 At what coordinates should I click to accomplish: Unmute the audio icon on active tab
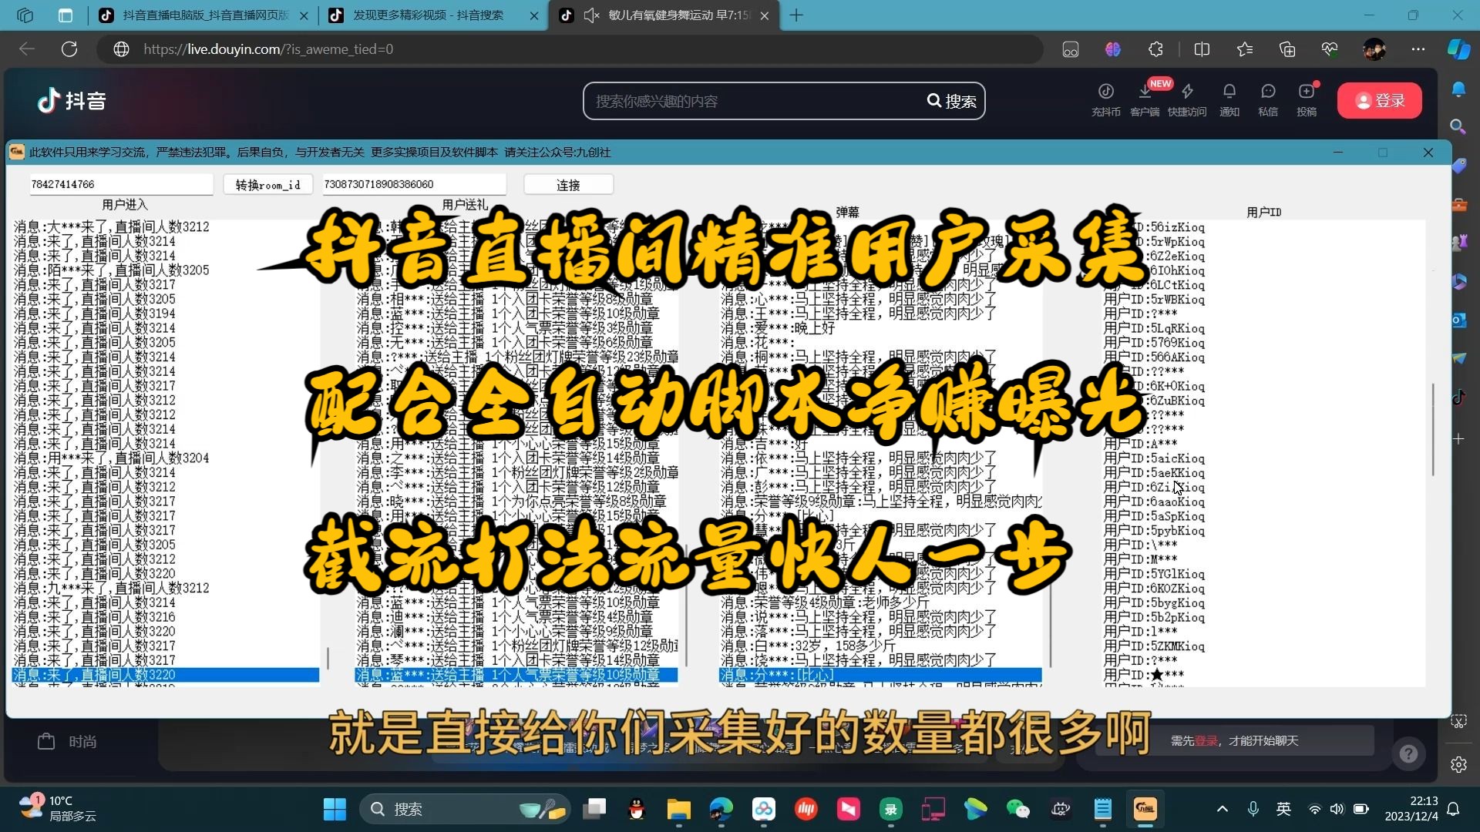pyautogui.click(x=591, y=15)
